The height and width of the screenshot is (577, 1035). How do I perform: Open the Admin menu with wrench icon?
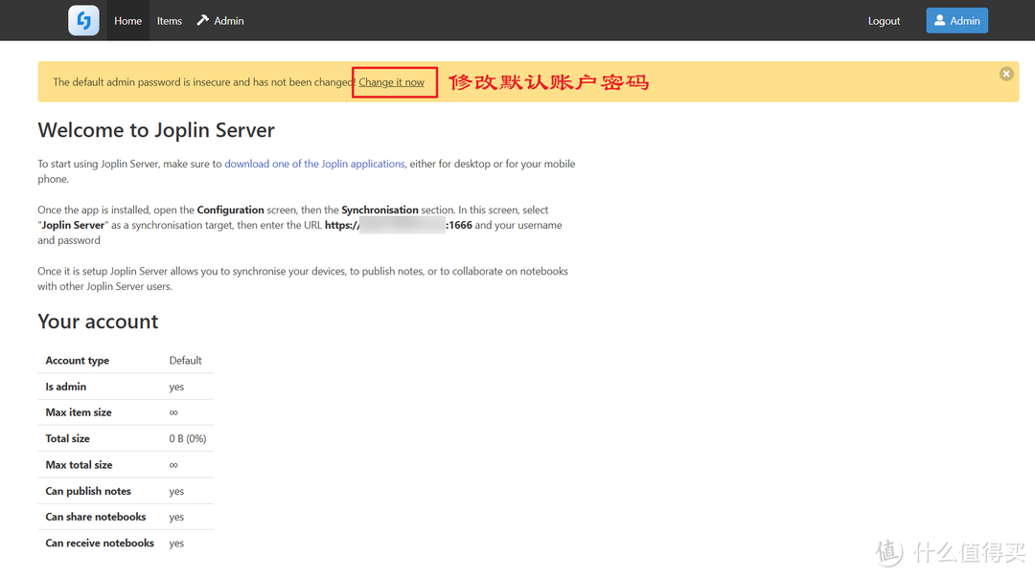(220, 21)
